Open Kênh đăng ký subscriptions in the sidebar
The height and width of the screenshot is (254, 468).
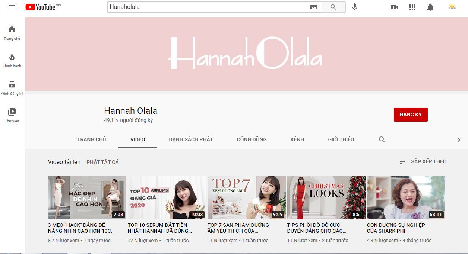12,88
